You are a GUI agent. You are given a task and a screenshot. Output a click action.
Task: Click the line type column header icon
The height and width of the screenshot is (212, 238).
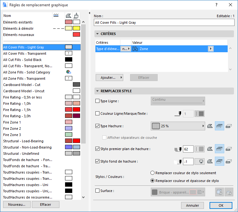56,15
